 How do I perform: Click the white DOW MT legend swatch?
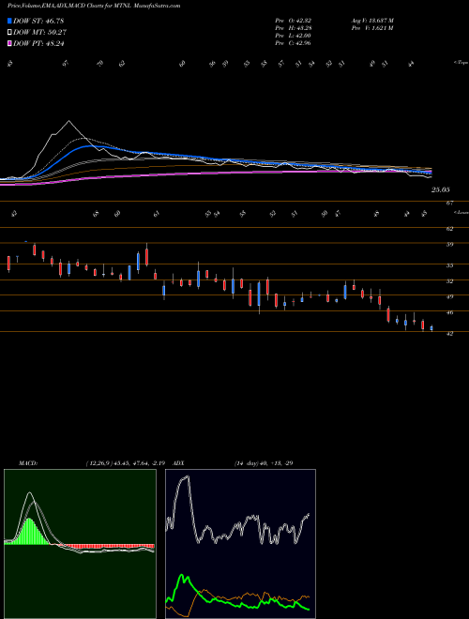(9, 33)
